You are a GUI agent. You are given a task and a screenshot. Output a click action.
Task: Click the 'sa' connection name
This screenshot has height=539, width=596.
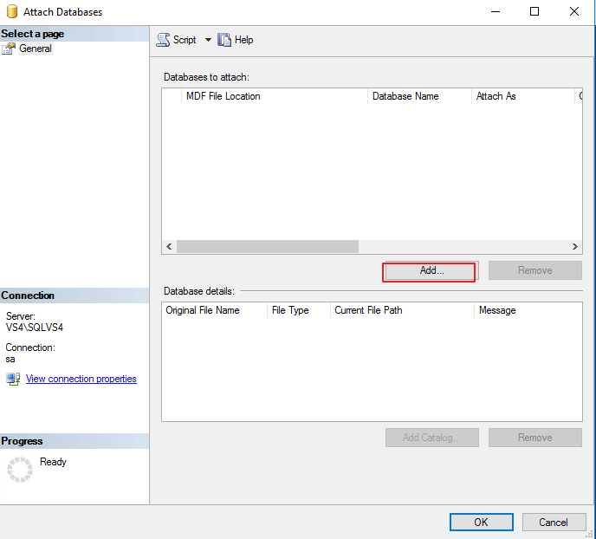tap(10, 360)
